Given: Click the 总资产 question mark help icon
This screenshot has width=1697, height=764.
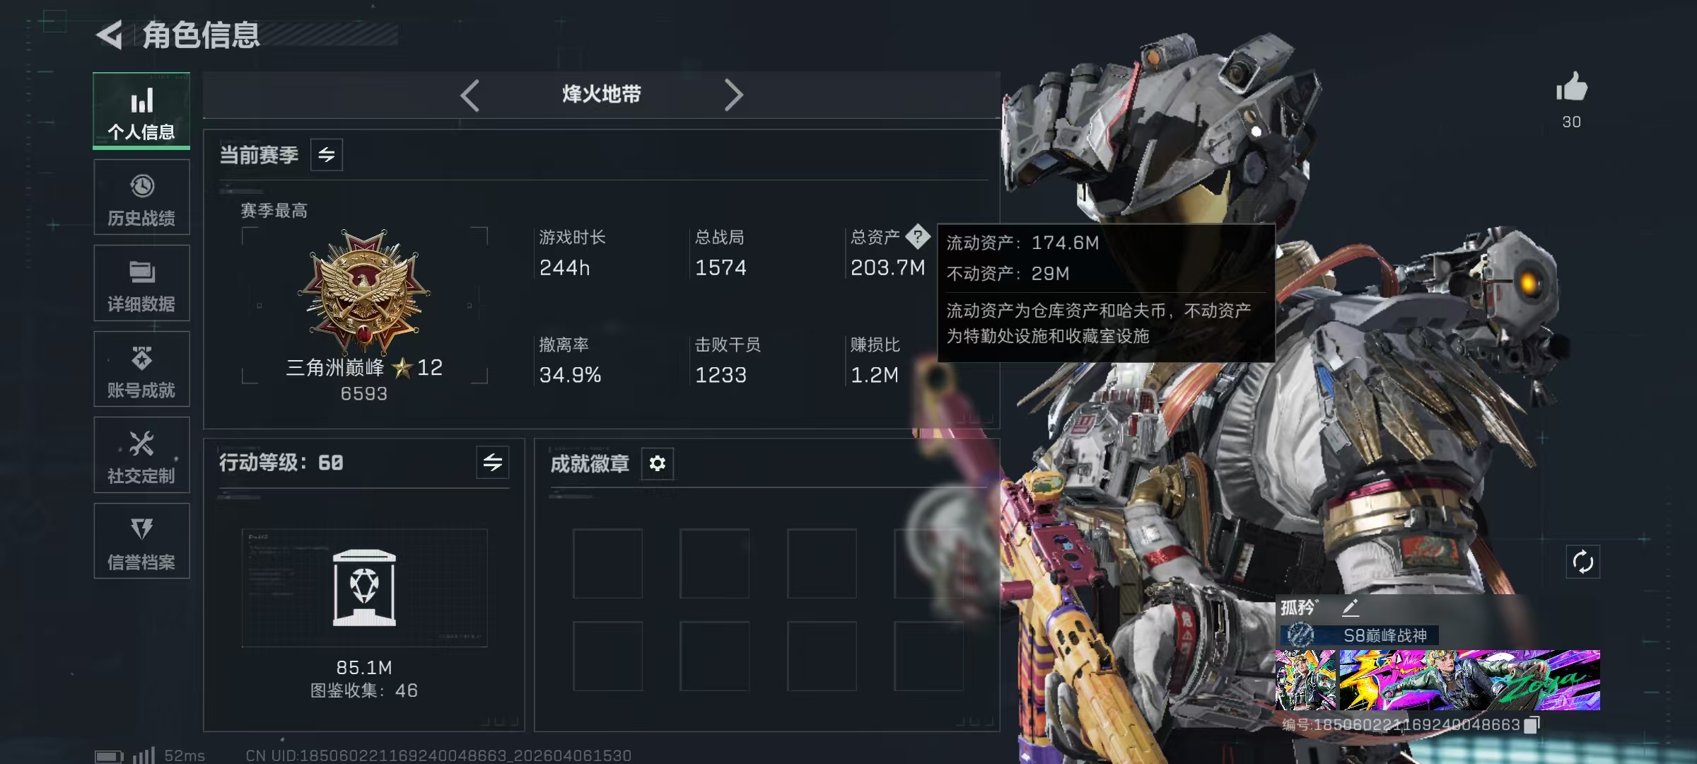Looking at the screenshot, I should (917, 237).
